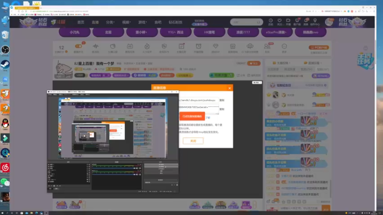Click the 凉晨7777 purple pill button
Screen dimensions: 383x215
coord(243,32)
